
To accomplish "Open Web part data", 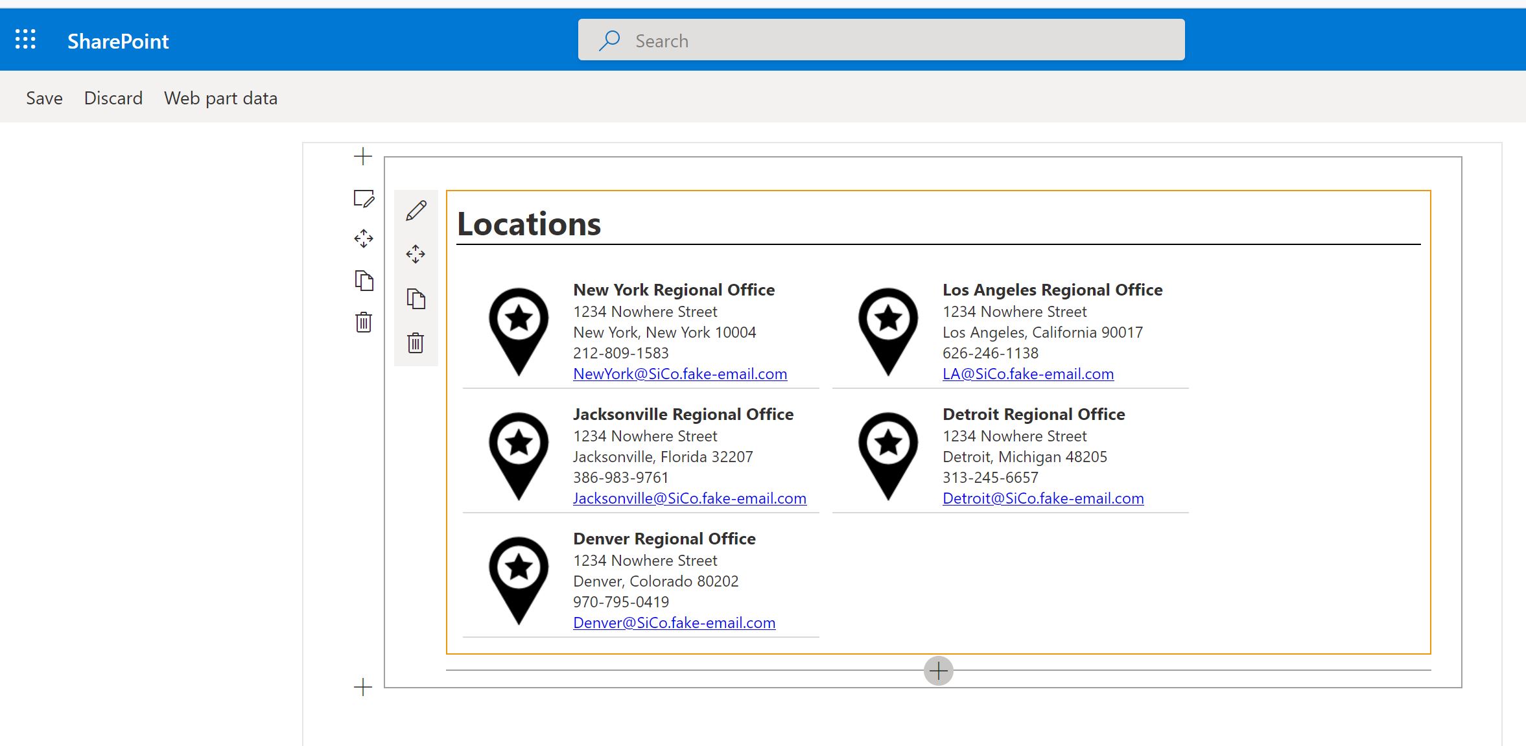I will click(220, 98).
